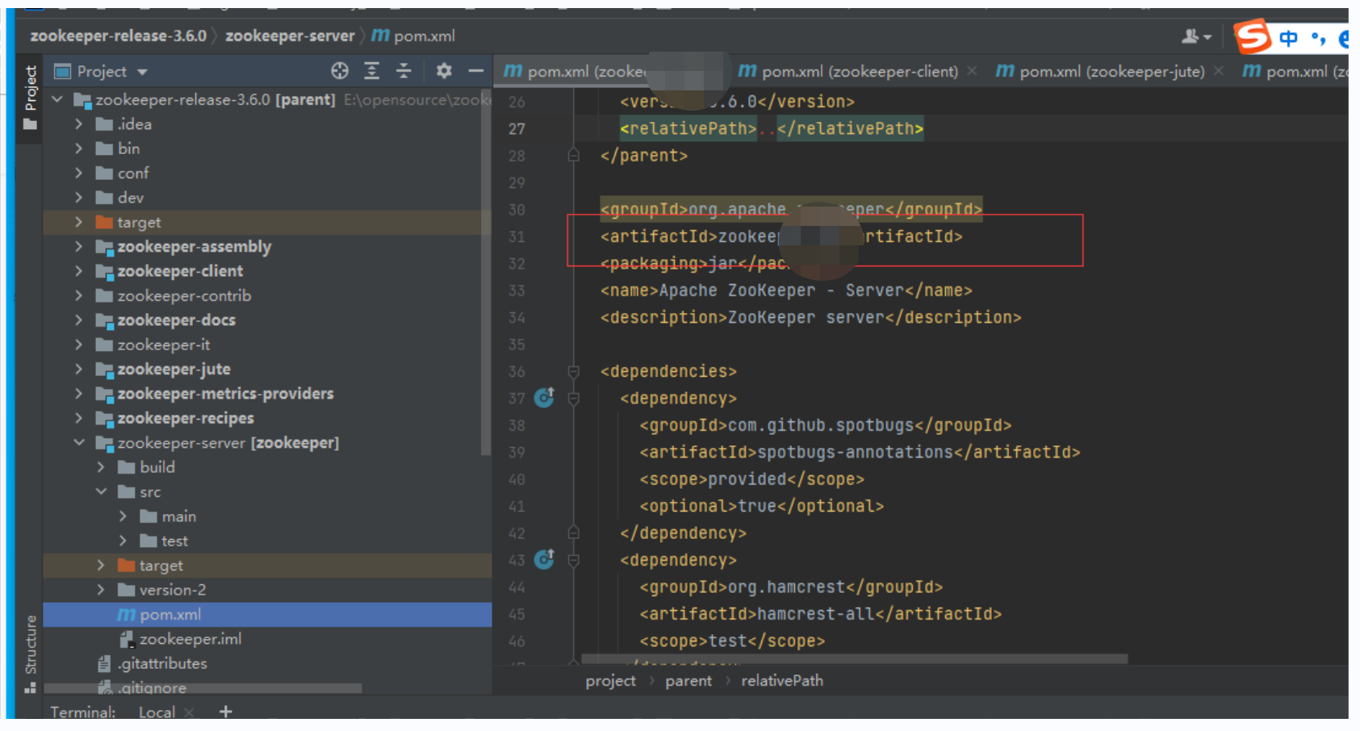Toggle Sogou Chinese/English mode indicator
This screenshot has width=1360, height=731.
pyautogui.click(x=1289, y=38)
